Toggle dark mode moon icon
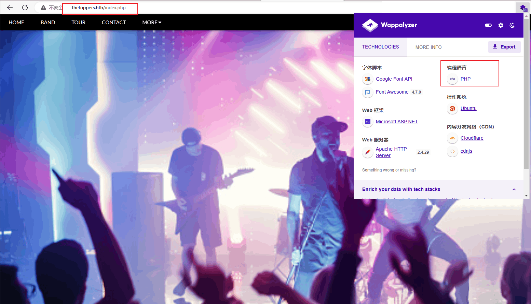Screen dimensions: 531x304 (x=512, y=25)
